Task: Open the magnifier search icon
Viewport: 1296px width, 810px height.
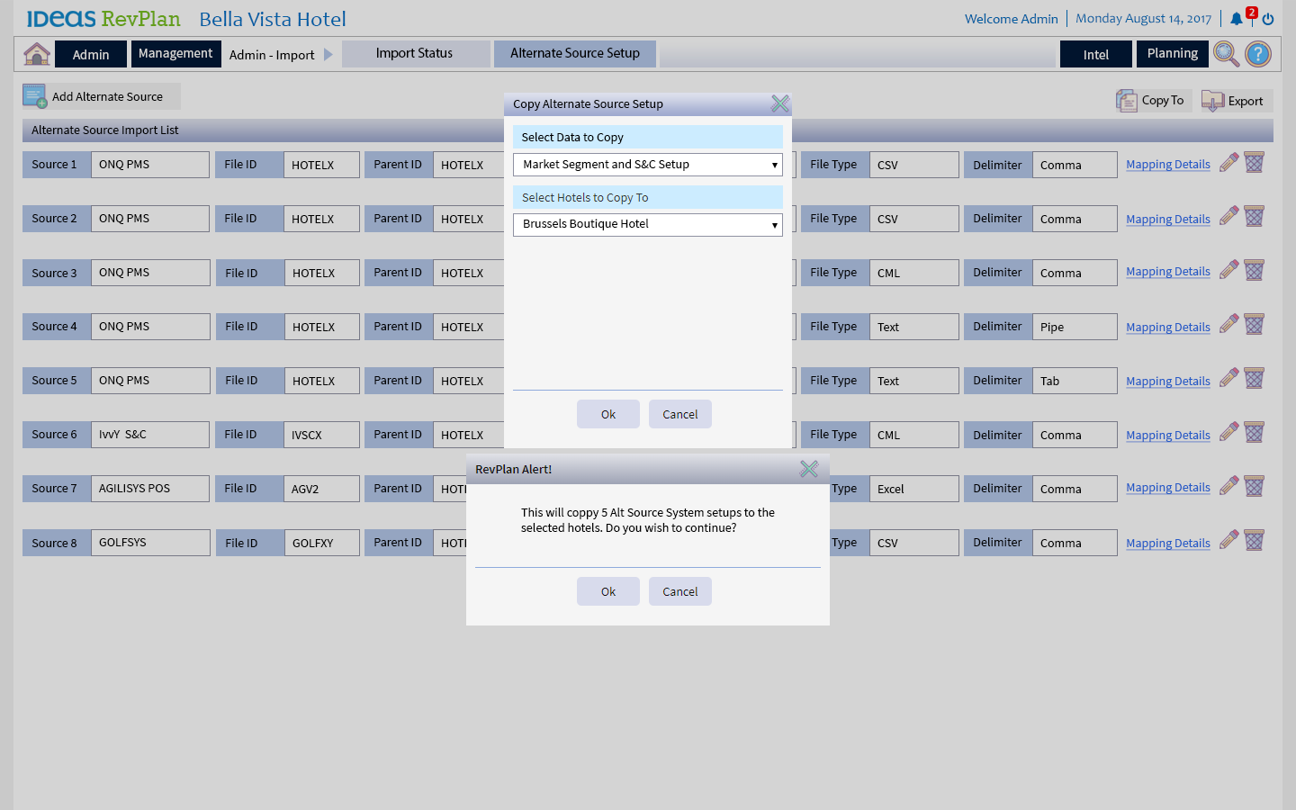Action: 1226,54
